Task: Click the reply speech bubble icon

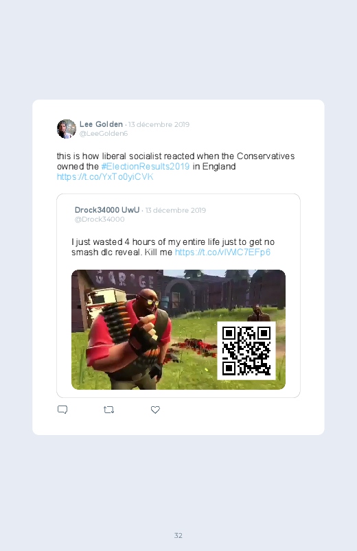Action: pos(62,410)
